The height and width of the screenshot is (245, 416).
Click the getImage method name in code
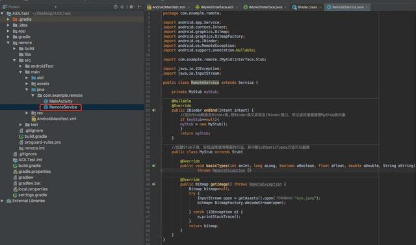coord(219,184)
